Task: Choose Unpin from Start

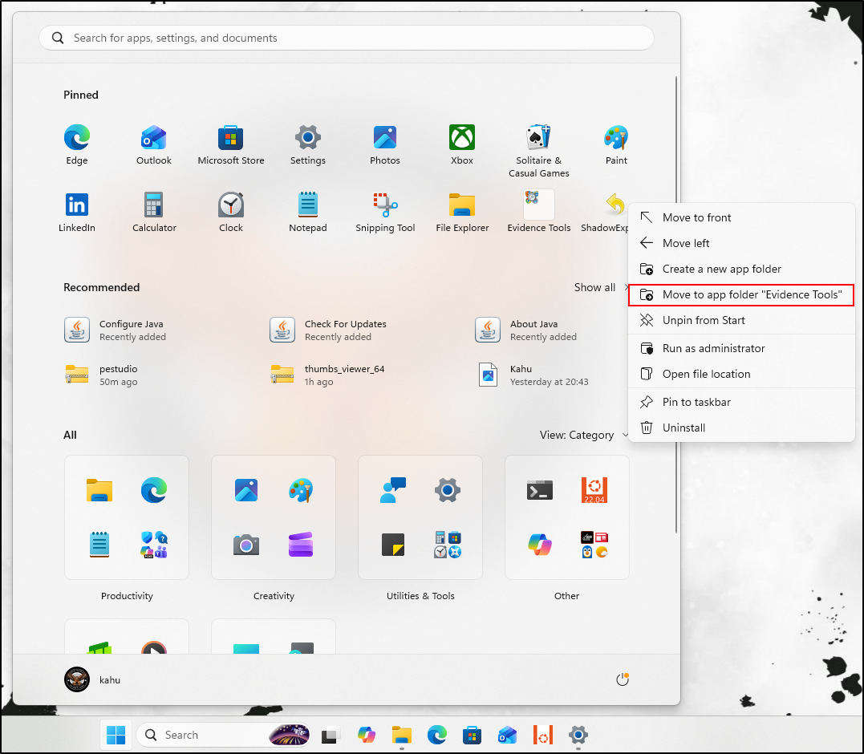Action: click(x=741, y=320)
